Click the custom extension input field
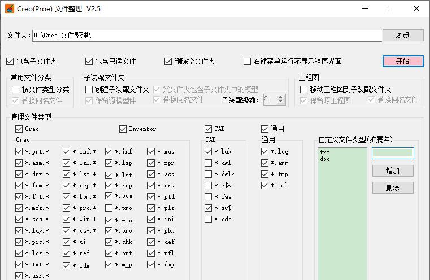Screen dimensions: 430x280 click(x=393, y=153)
